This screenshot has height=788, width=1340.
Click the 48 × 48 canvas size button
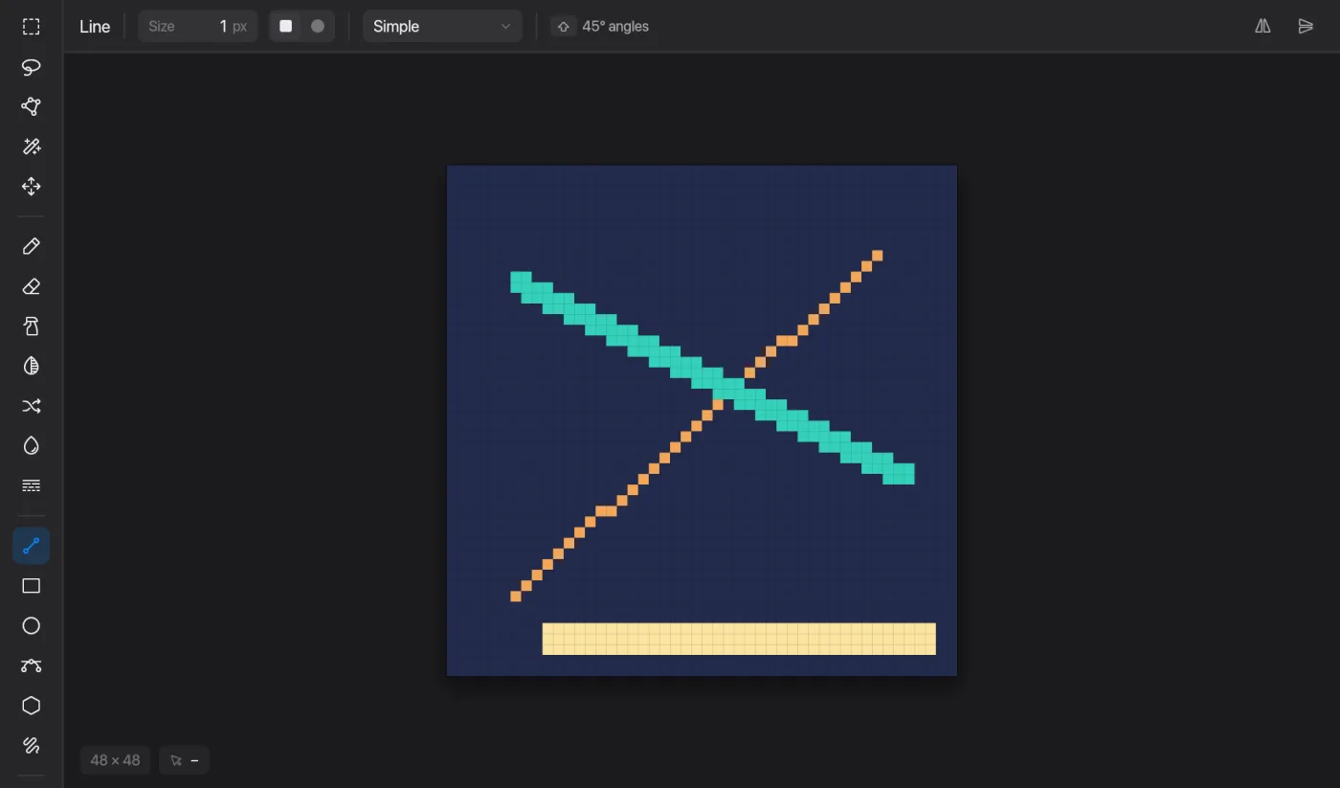115,760
